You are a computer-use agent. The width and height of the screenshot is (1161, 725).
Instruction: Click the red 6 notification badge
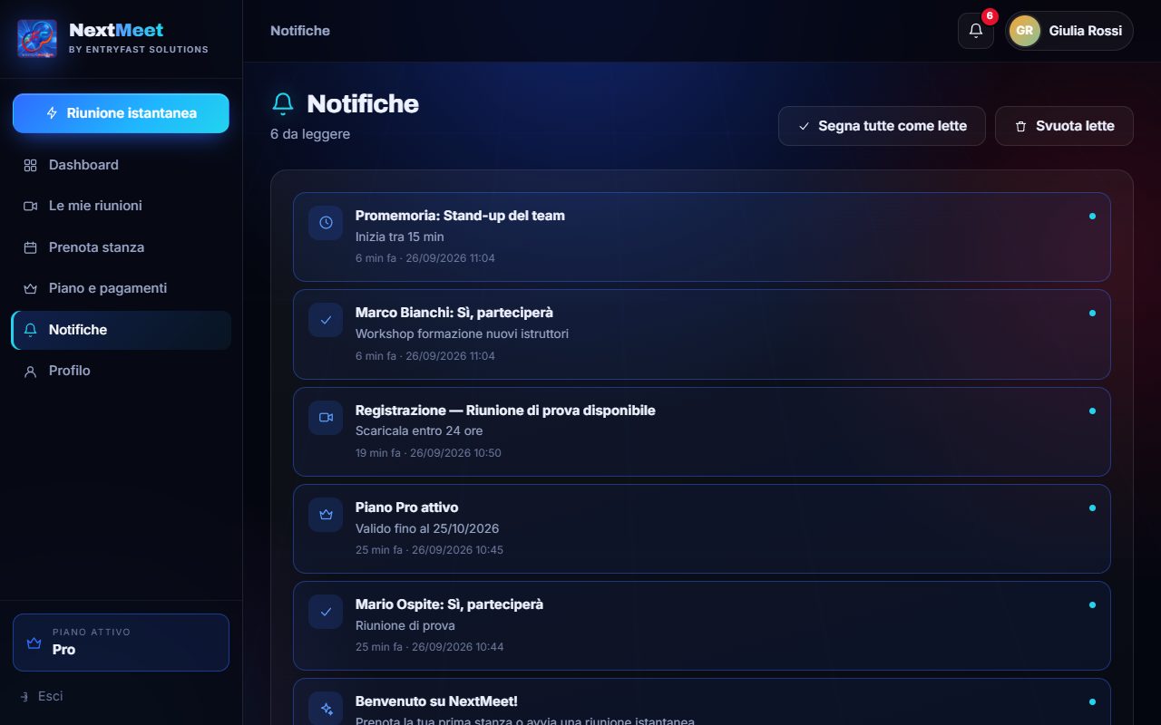[x=990, y=16]
